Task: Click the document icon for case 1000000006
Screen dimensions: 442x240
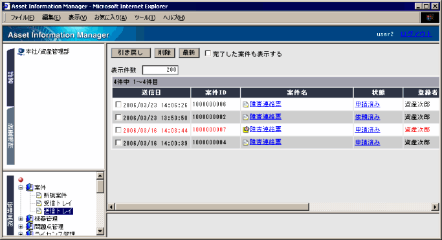Action: pyautogui.click(x=245, y=105)
